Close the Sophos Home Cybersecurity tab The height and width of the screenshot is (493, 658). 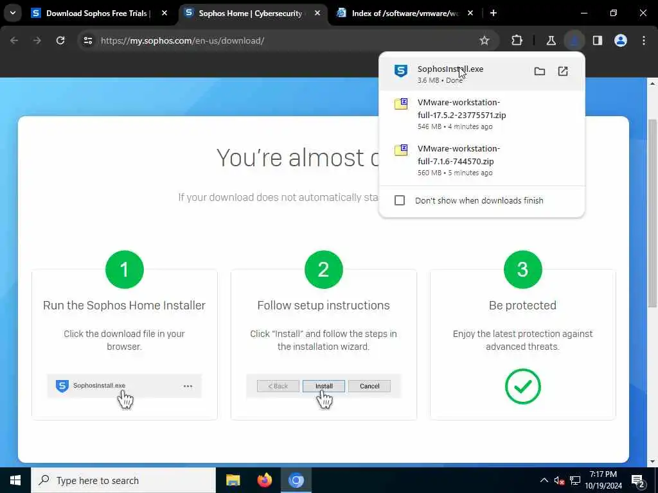[317, 13]
